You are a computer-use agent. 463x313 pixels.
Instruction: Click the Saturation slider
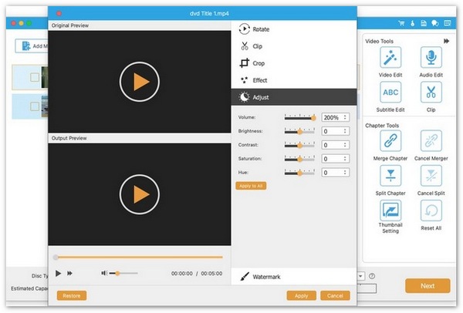[299, 159]
